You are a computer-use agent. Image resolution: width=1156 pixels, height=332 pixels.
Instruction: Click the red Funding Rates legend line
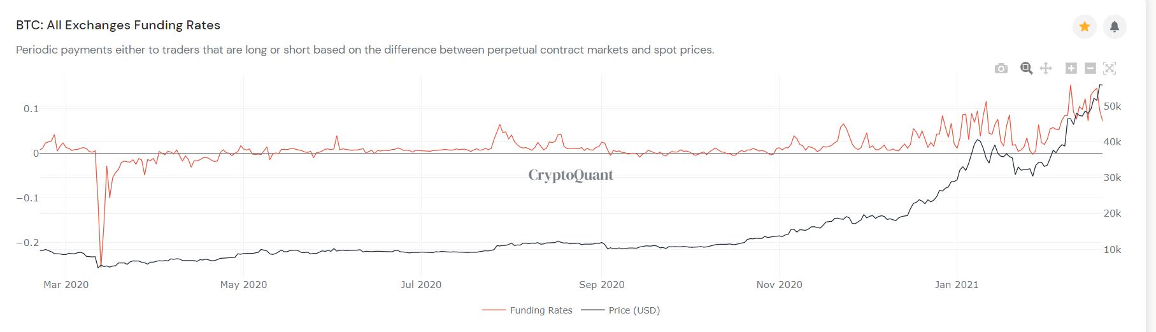[494, 310]
